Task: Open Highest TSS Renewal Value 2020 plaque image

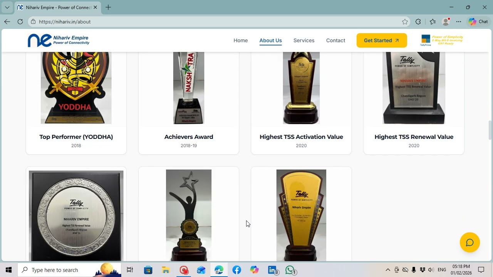Action: click(x=414, y=88)
